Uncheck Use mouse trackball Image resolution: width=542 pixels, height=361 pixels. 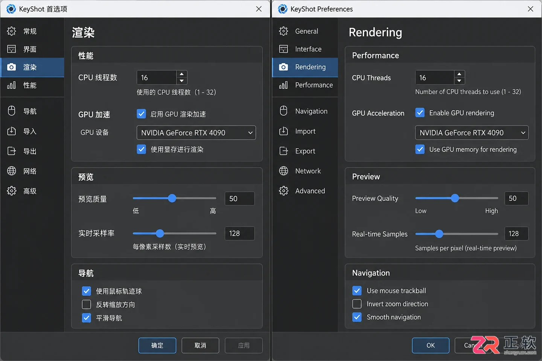click(357, 291)
